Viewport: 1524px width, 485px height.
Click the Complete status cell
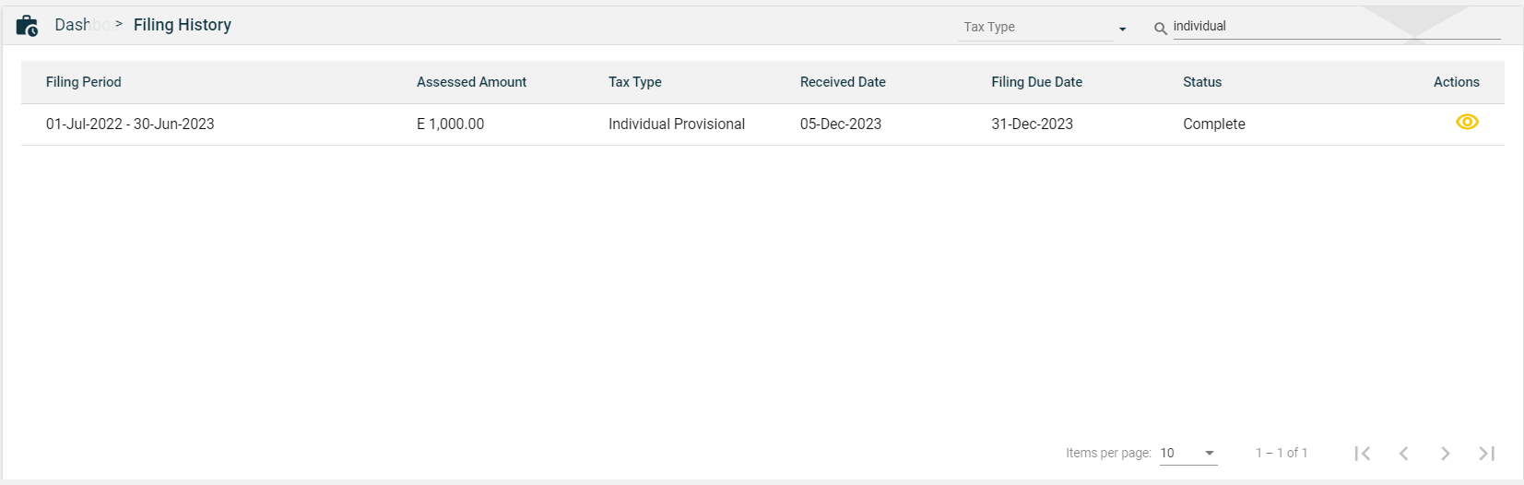1213,124
